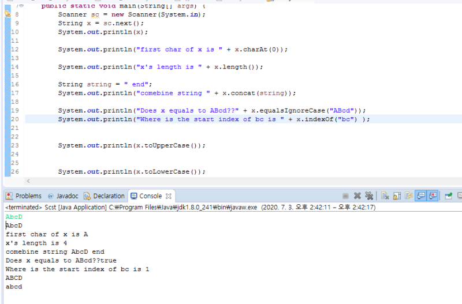Click the Terminate button in Console toolbar

[345, 196]
